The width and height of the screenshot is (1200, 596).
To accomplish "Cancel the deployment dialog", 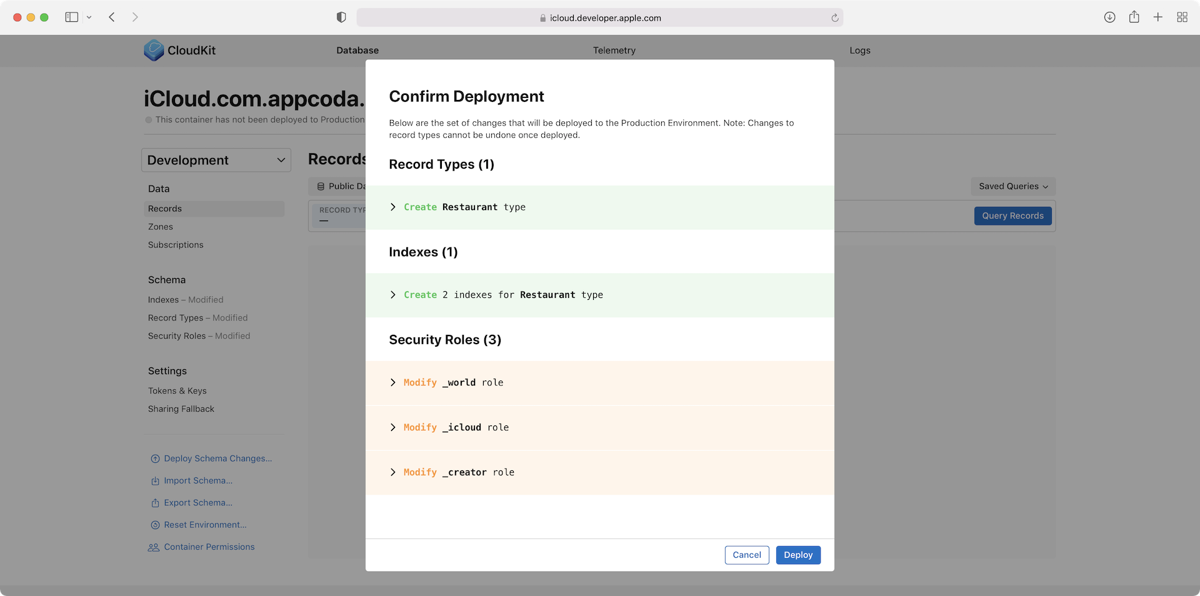I will point(746,555).
